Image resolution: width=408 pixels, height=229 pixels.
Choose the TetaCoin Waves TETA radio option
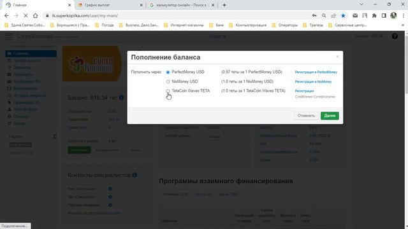pyautogui.click(x=168, y=91)
